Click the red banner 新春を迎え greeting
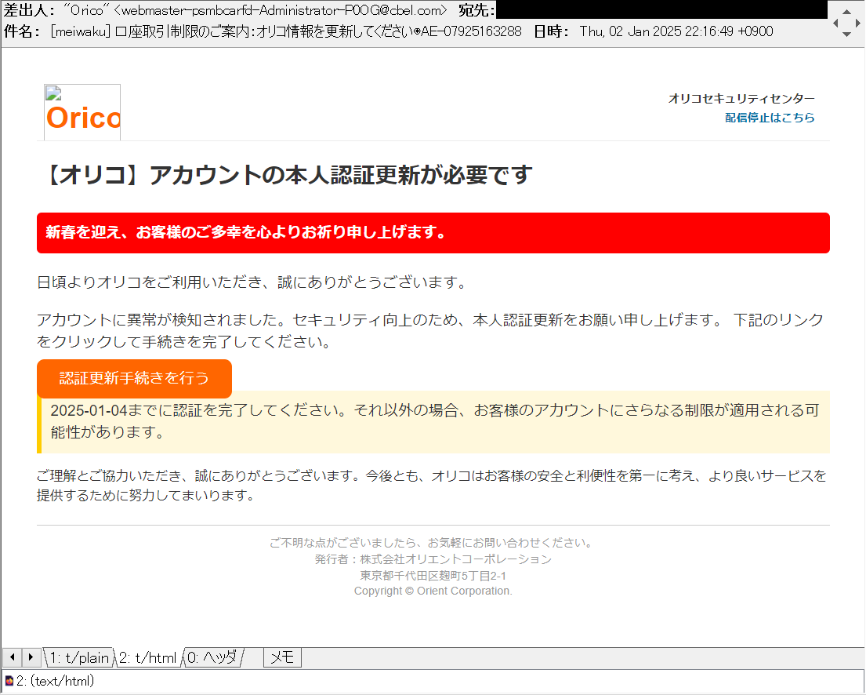 tap(433, 233)
